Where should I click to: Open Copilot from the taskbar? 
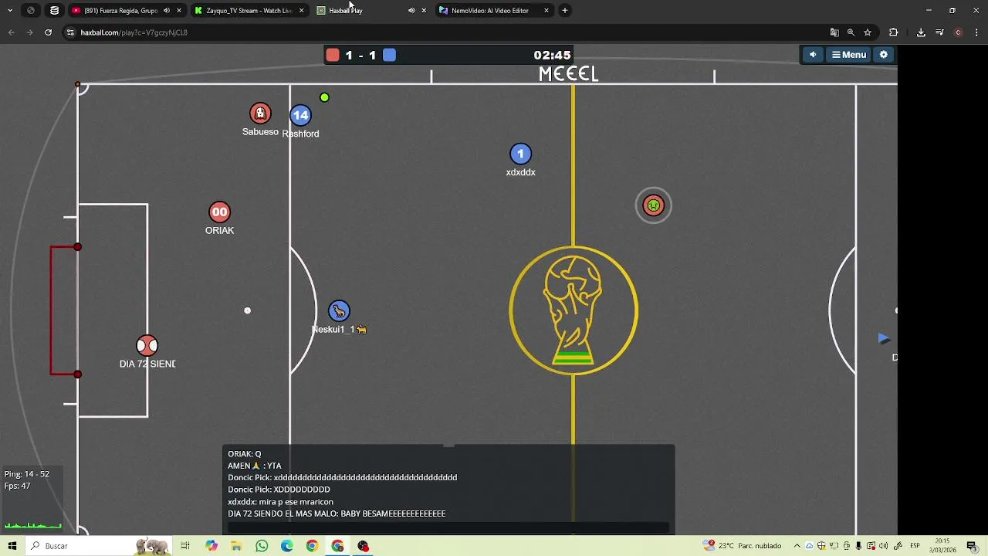pyautogui.click(x=211, y=546)
